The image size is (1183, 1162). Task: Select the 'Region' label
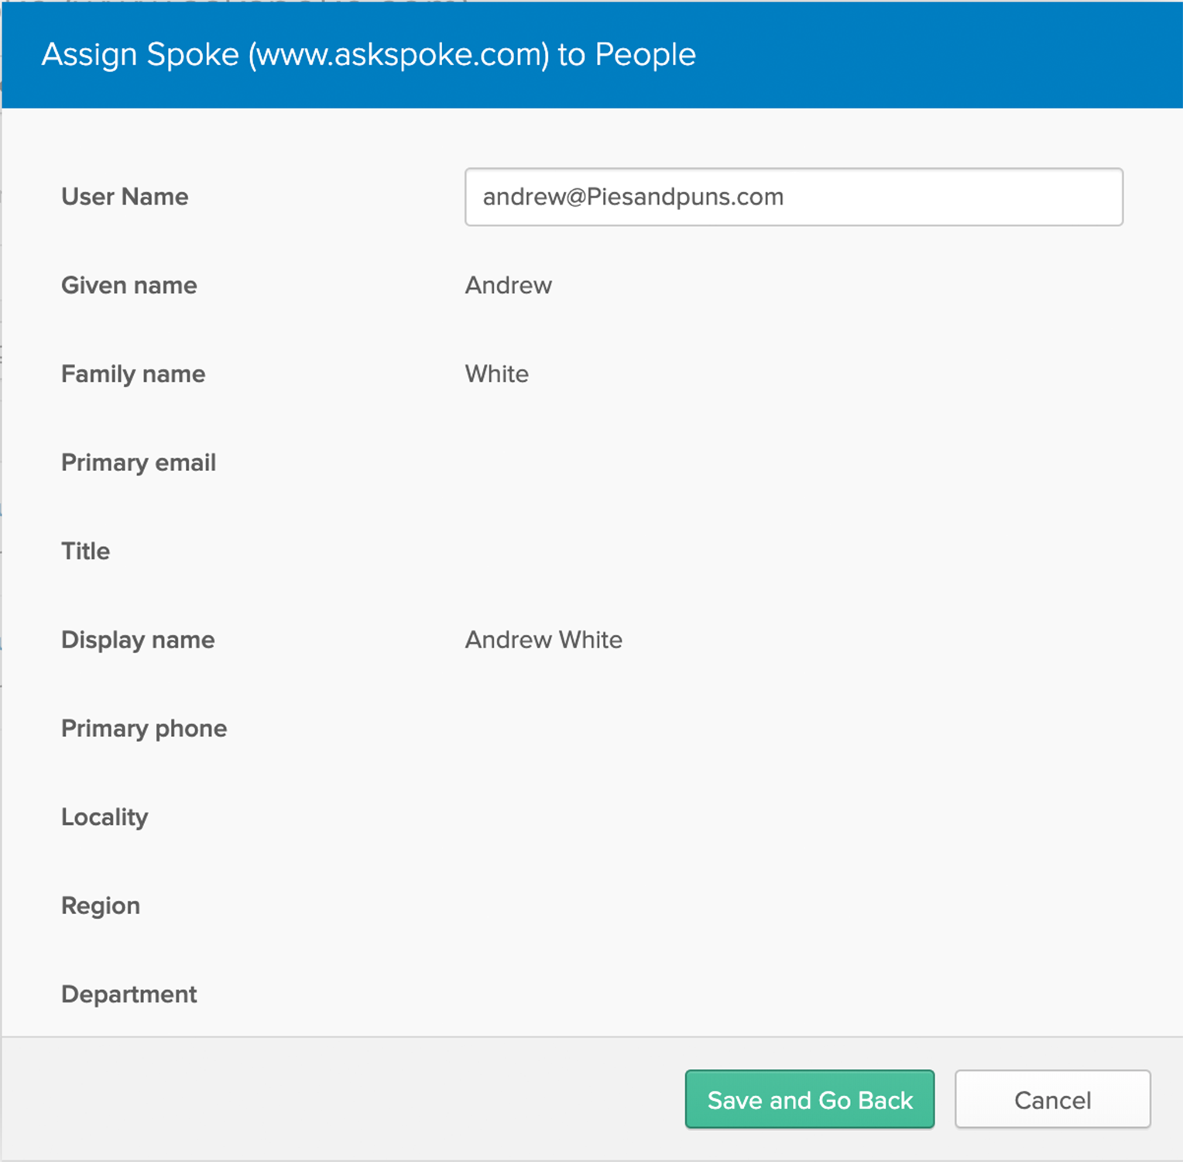click(101, 906)
